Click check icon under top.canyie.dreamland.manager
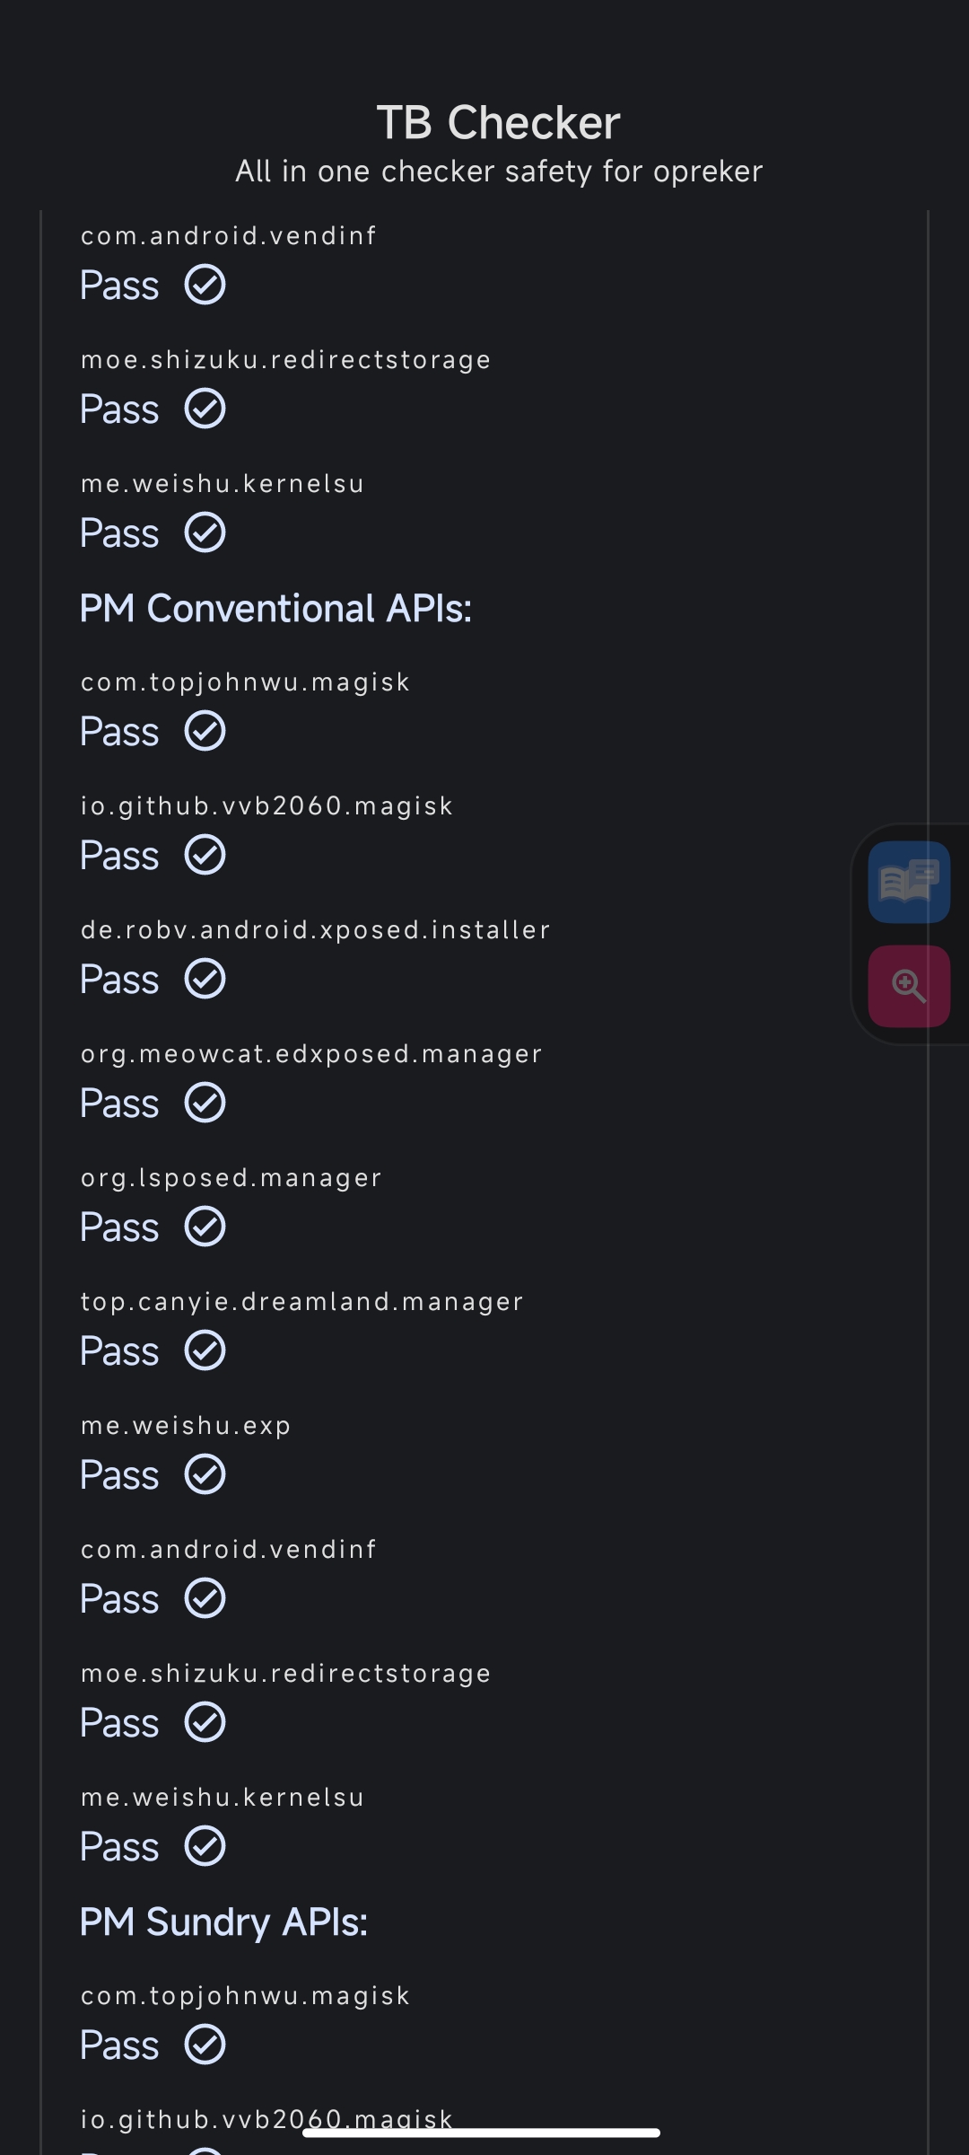969x2155 pixels. [205, 1350]
